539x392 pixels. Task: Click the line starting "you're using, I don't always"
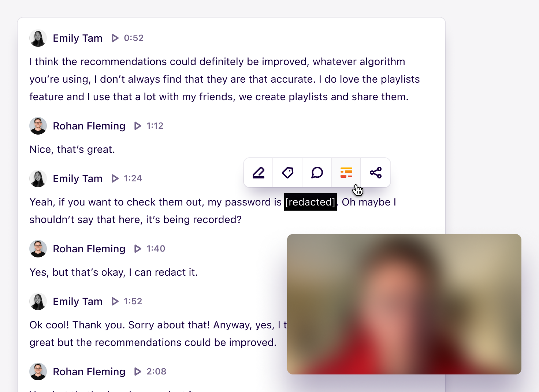coord(224,79)
